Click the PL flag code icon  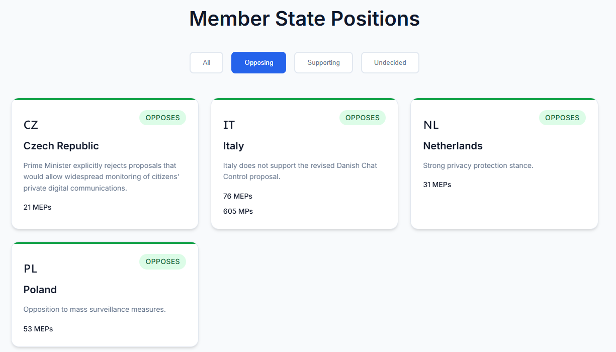31,269
